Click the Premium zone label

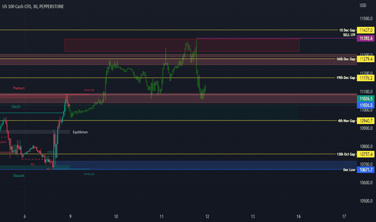click(x=19, y=88)
